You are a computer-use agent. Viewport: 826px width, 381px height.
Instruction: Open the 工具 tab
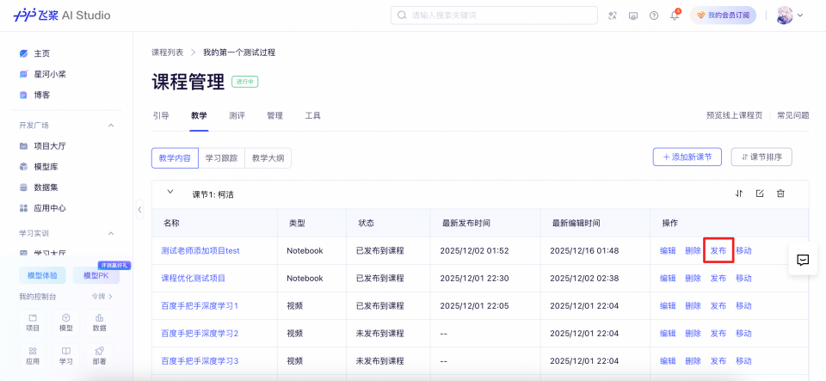pos(313,115)
